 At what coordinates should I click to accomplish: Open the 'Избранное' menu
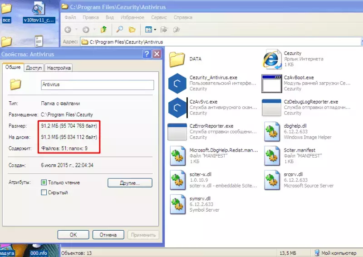[x=132, y=17]
